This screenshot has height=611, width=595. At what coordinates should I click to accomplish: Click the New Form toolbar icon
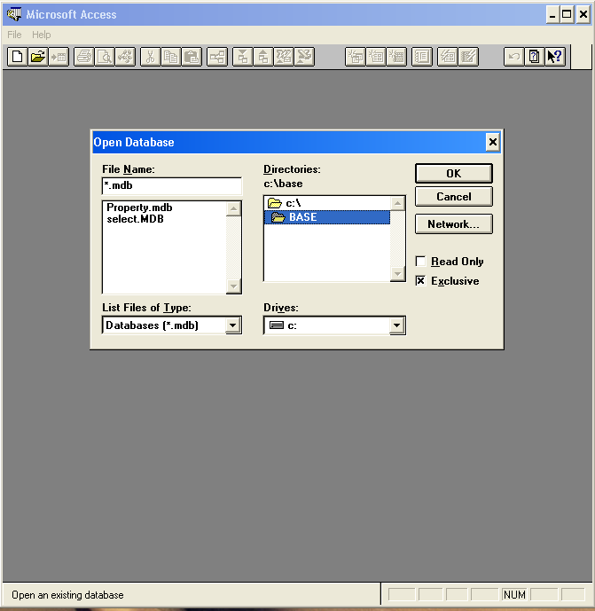tap(376, 57)
